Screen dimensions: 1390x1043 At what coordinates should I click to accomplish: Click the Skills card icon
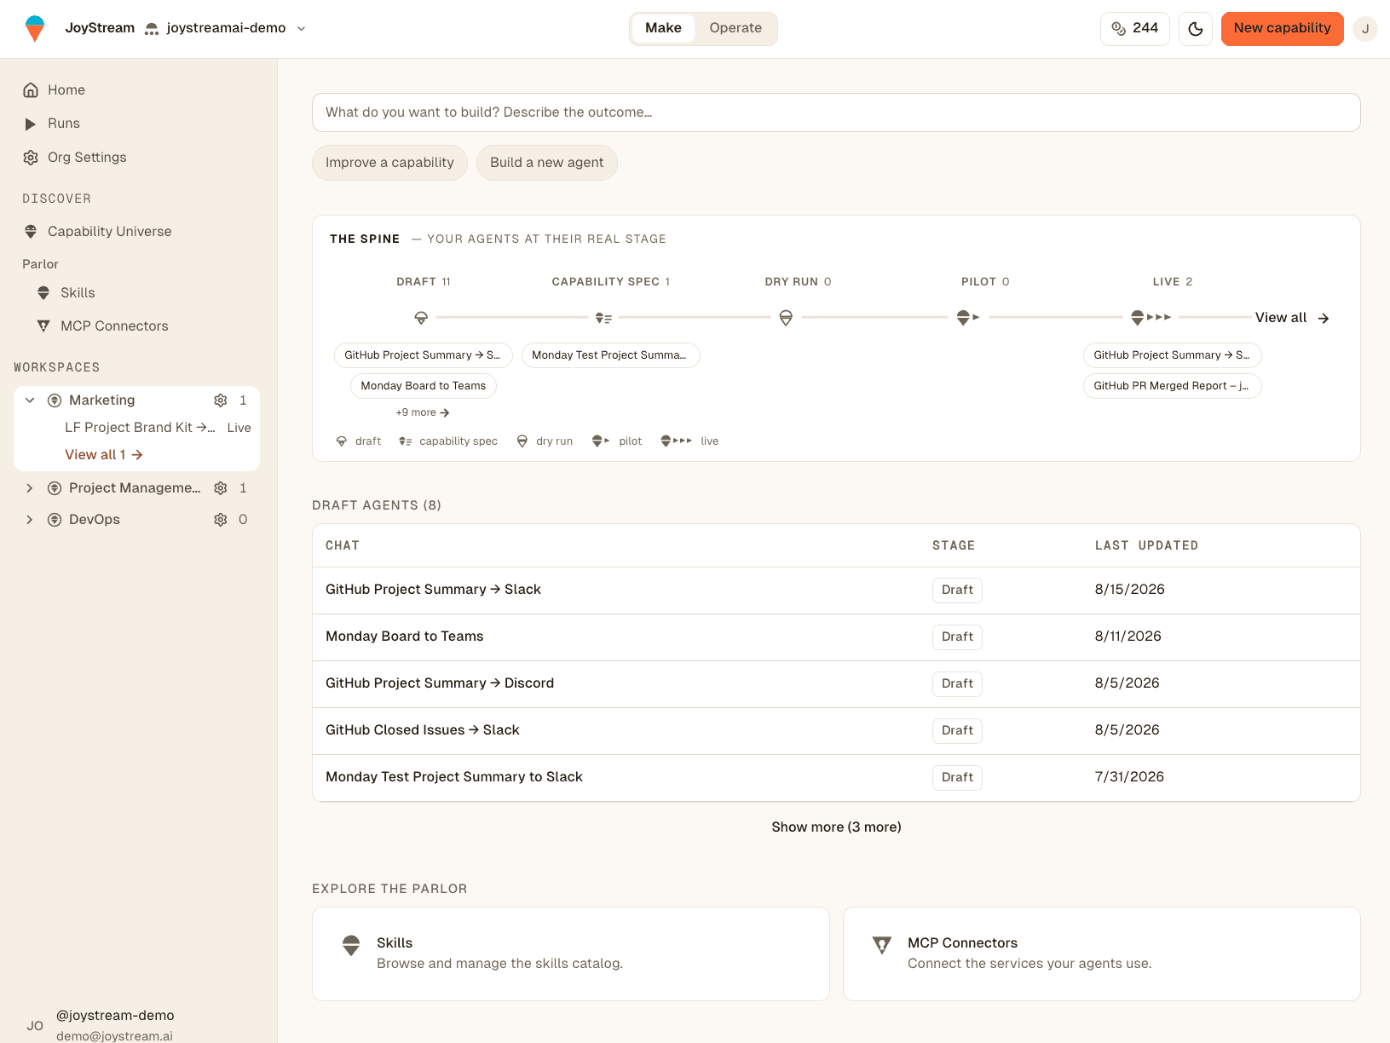point(351,946)
